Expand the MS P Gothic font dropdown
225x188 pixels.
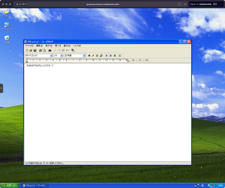tap(51, 56)
